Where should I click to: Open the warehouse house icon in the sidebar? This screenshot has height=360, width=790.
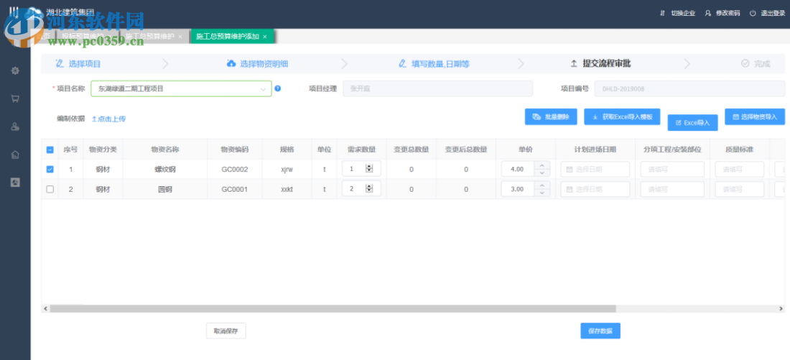15,154
